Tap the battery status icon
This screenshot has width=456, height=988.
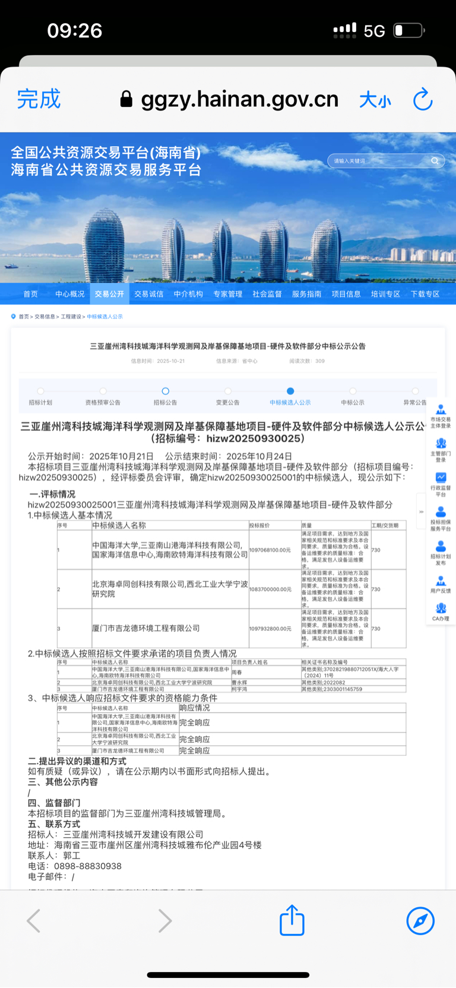tap(409, 30)
